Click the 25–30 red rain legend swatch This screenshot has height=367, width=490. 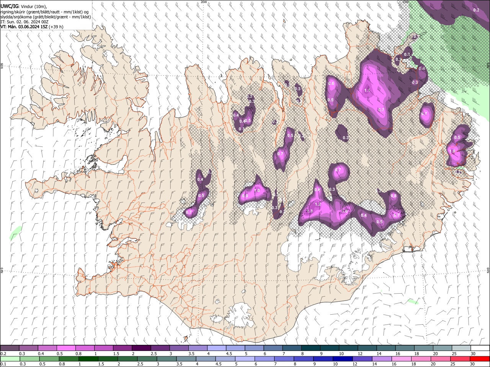point(460,359)
